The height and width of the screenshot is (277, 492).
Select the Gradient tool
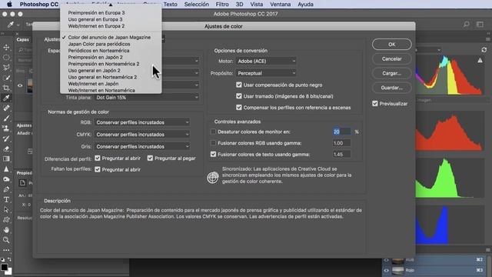(x=6, y=159)
